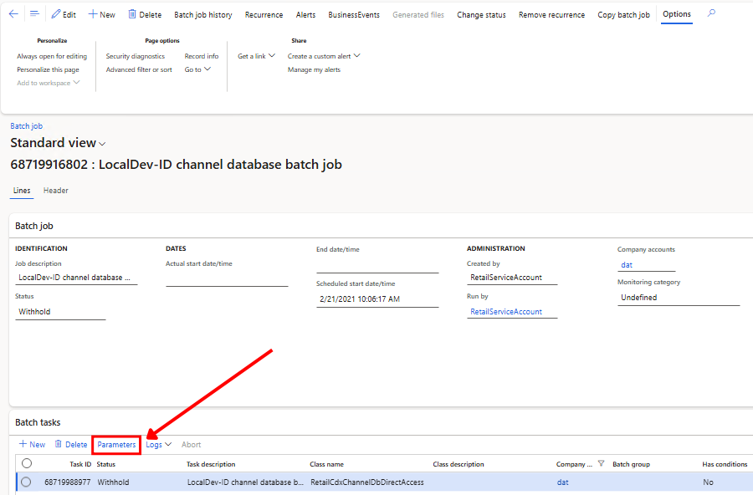Click the Job description input field
The width and height of the screenshot is (753, 495).
[x=76, y=278]
